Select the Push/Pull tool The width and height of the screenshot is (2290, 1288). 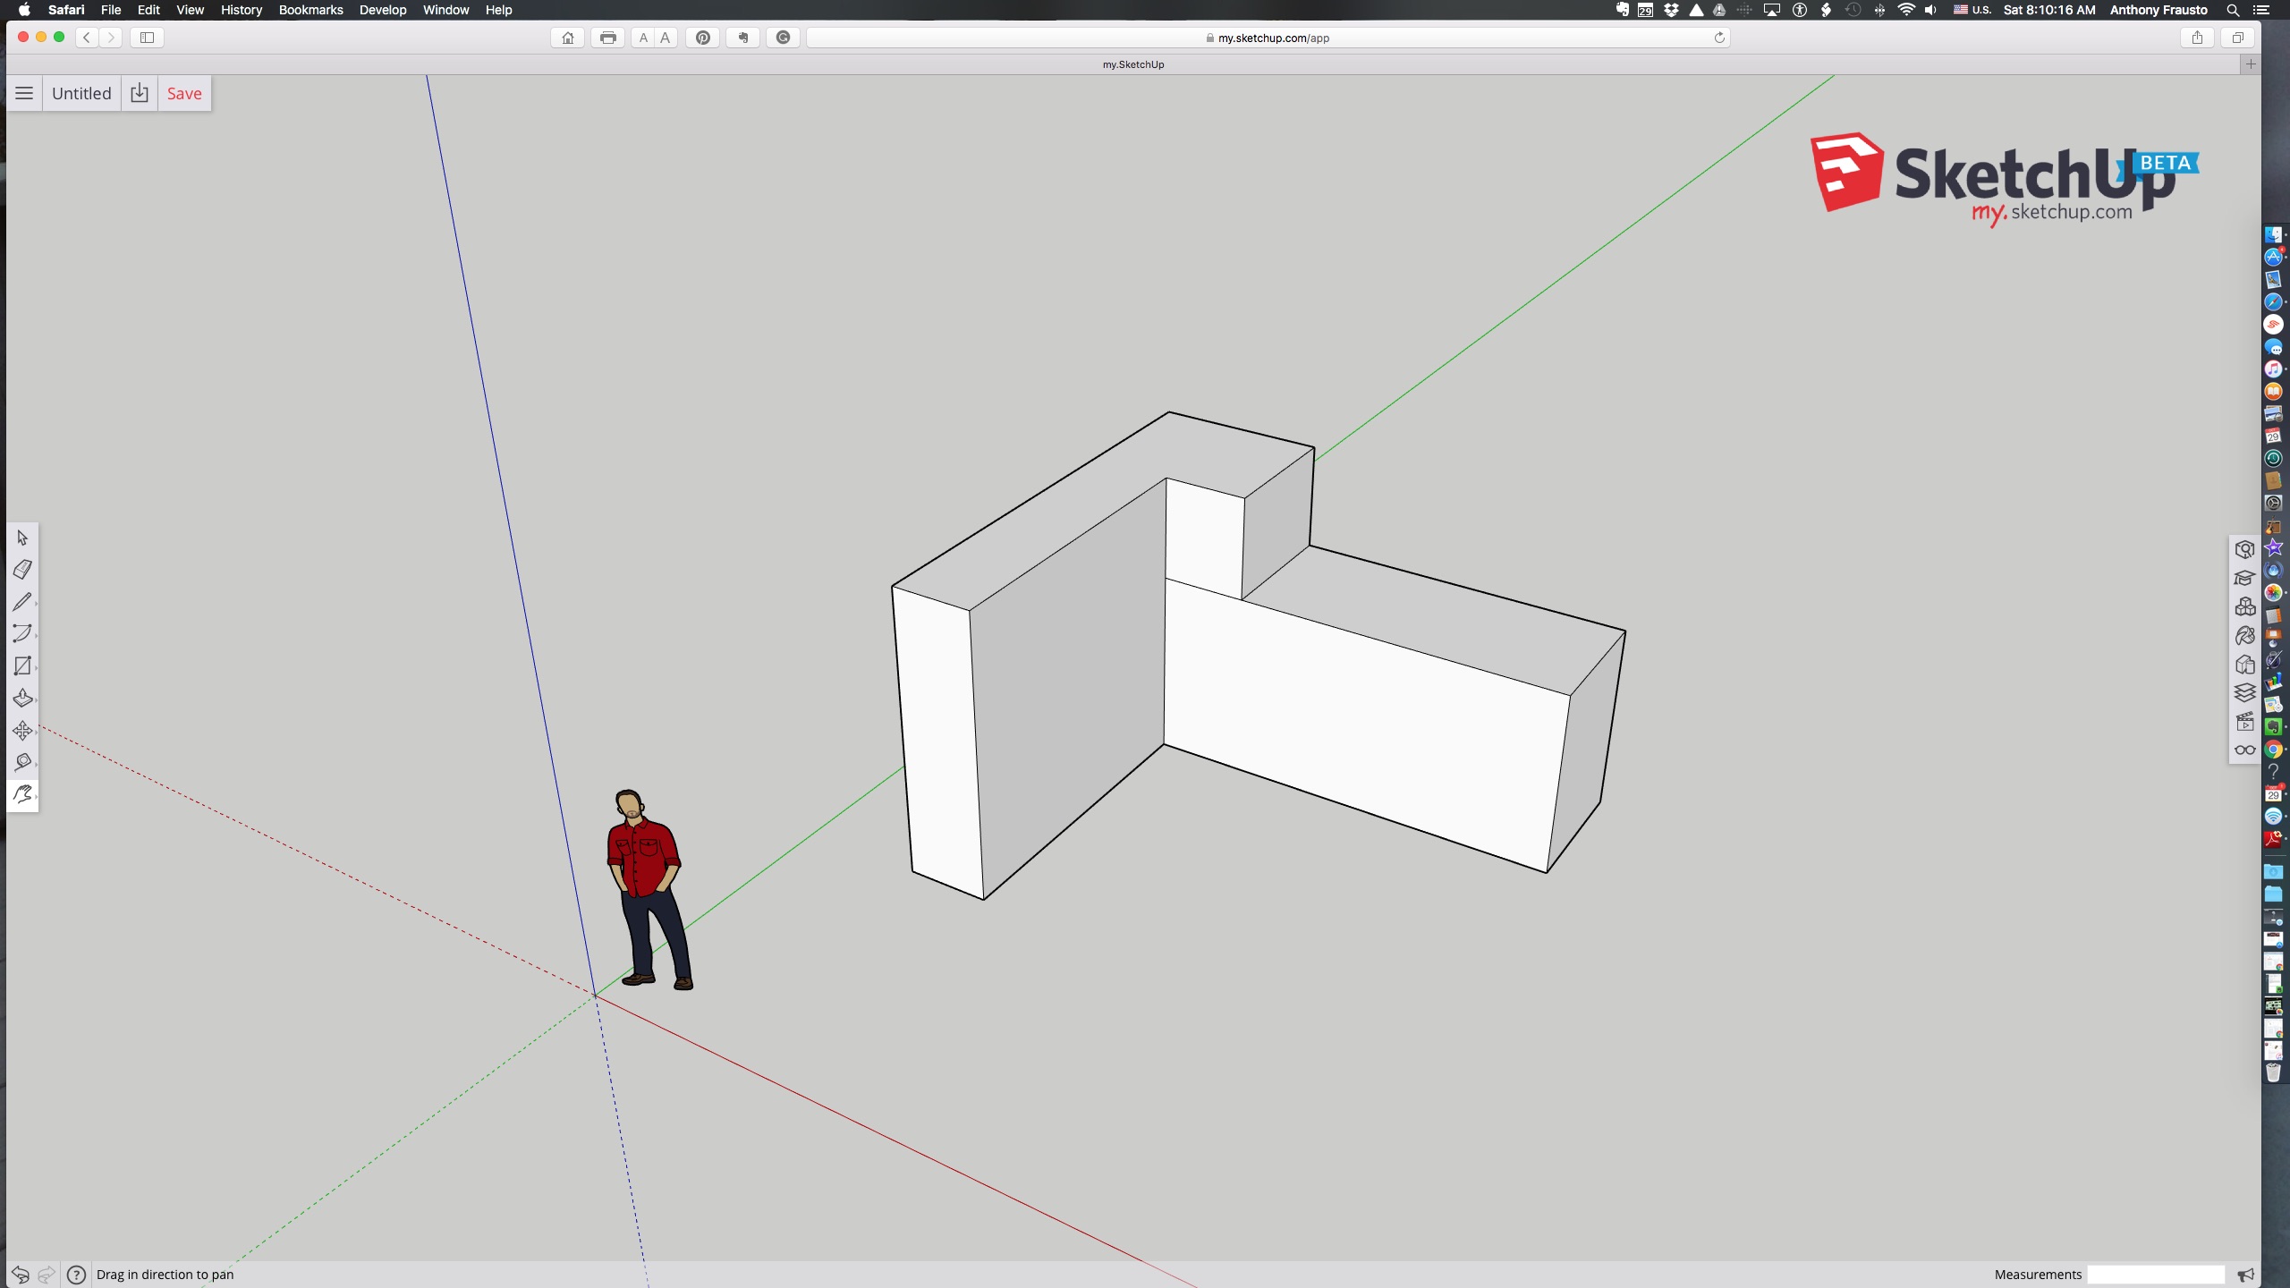tap(23, 699)
